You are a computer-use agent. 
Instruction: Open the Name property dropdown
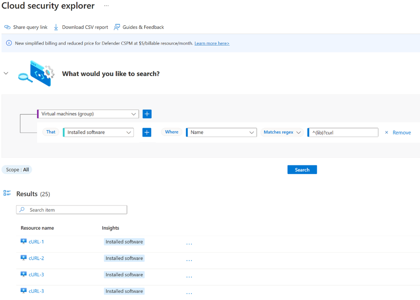point(221,132)
